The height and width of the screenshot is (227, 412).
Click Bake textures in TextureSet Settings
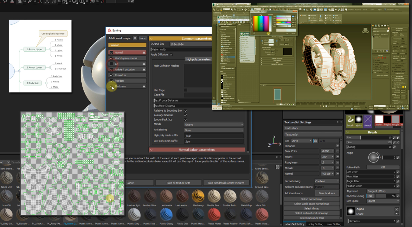pyautogui.click(x=327, y=193)
